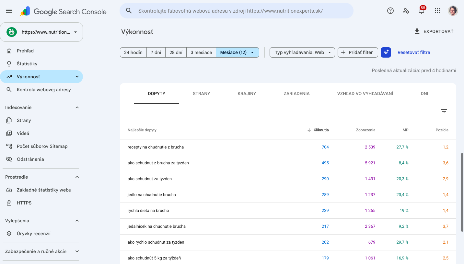
Task: Select the 24 hodín range
Action: (x=133, y=52)
